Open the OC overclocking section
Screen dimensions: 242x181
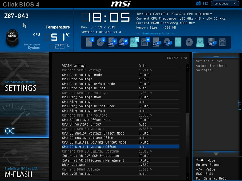[25, 117]
